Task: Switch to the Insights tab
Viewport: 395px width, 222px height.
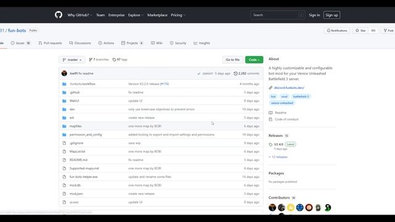Action: click(x=202, y=43)
